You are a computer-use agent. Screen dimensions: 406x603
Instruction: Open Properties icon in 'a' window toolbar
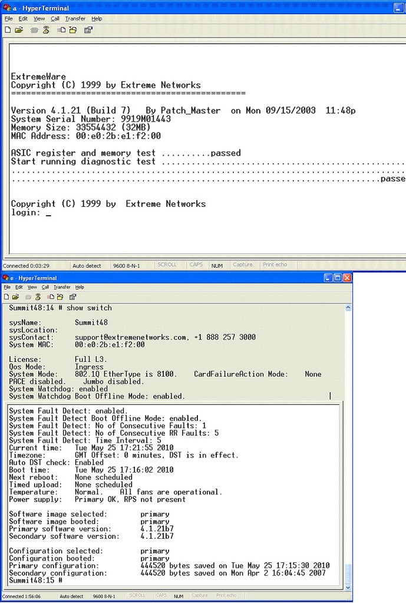(x=88, y=29)
